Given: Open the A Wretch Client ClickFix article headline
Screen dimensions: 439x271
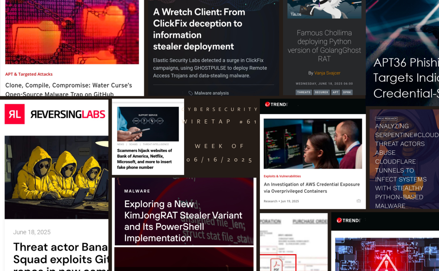Looking at the screenshot, I should click(199, 29).
